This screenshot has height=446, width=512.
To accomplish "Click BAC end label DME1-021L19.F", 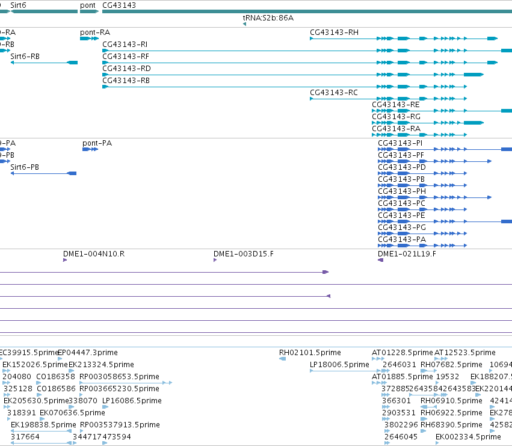I will click(407, 254).
